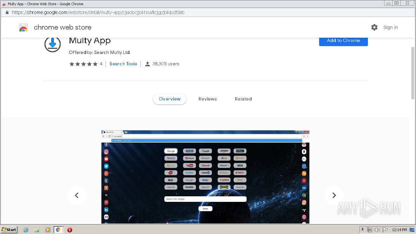Open Windows Explorer folder in taskbar
416x234 pixels.
(37, 230)
